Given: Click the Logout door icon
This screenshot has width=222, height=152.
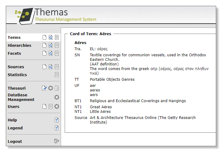Looking at the screenshot, I should pyautogui.click(x=57, y=141).
